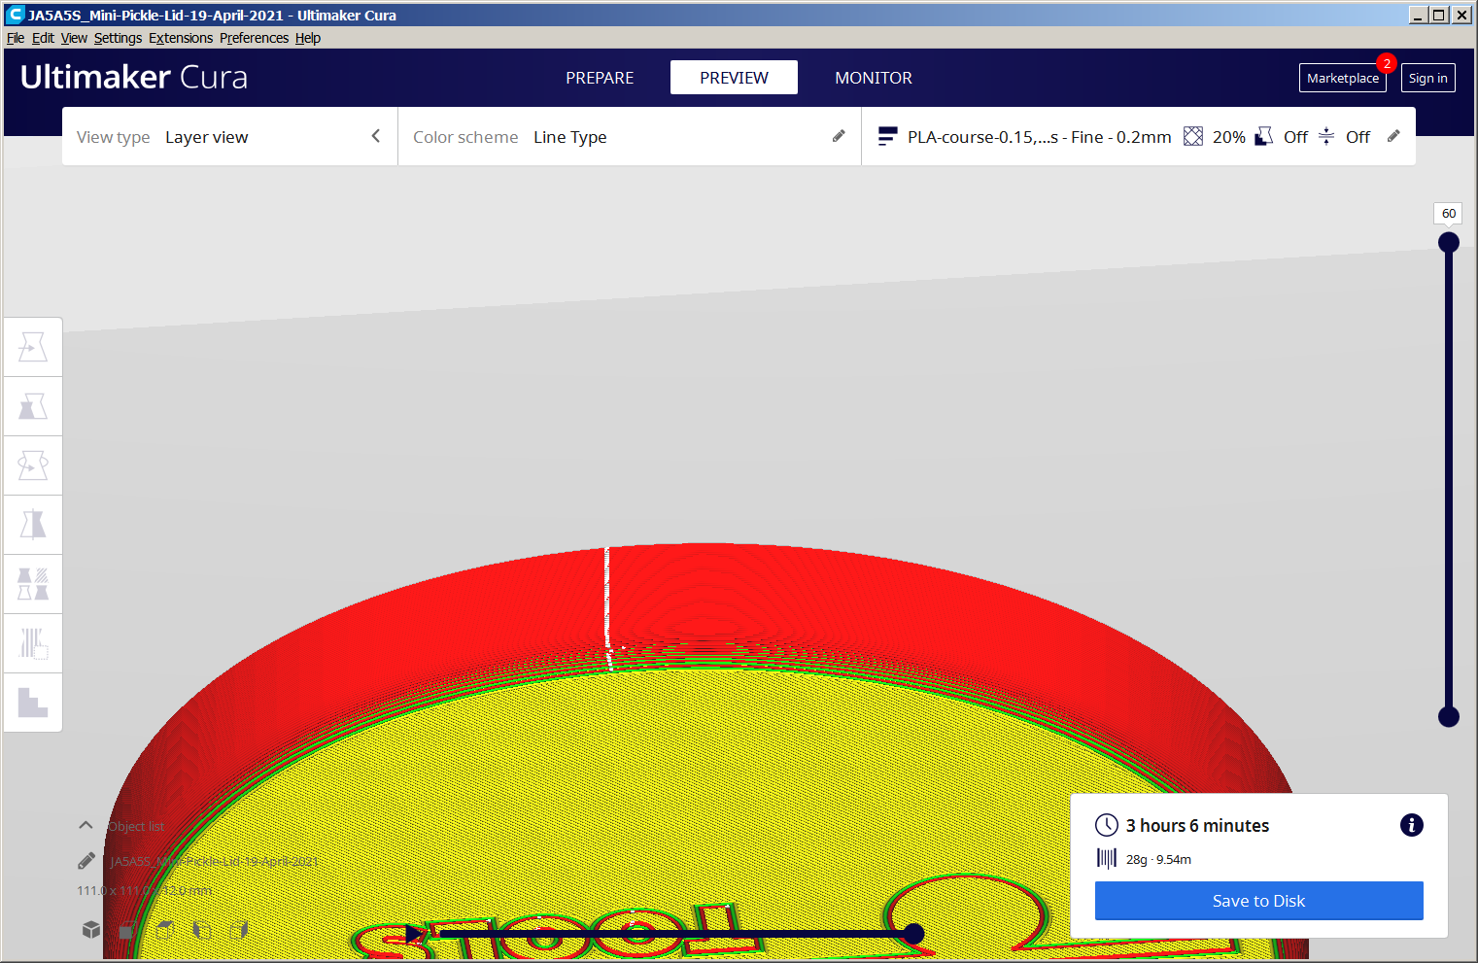This screenshot has height=963, width=1478.
Task: Collapse the Object list chevron
Action: [x=86, y=825]
